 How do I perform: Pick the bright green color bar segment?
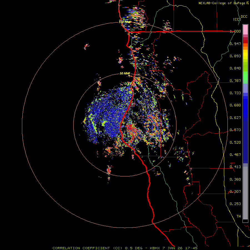[245, 76]
